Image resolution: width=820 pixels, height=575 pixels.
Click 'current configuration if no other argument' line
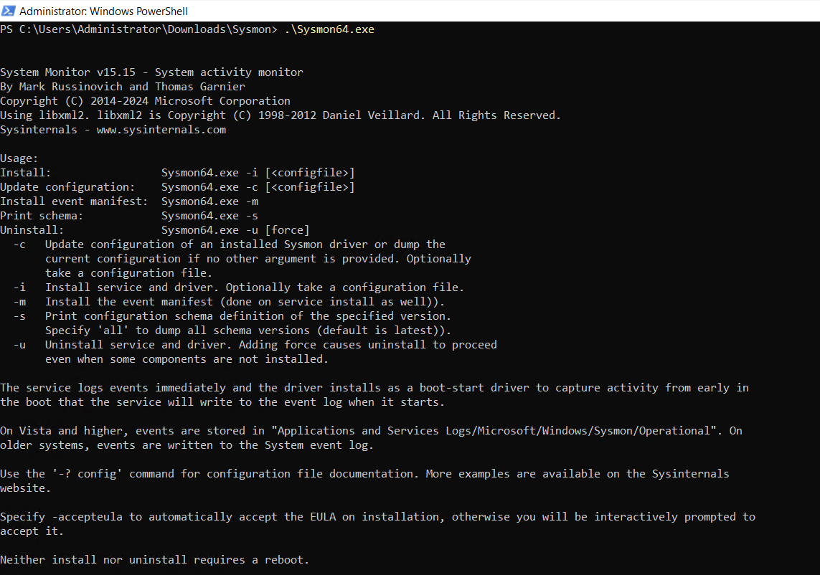[258, 259]
